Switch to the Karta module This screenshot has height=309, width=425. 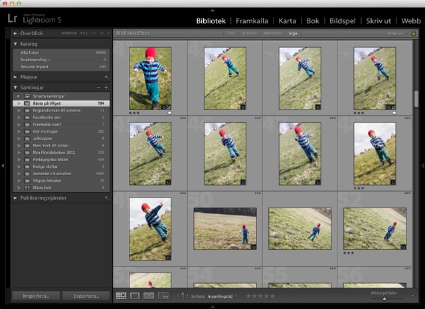point(288,21)
